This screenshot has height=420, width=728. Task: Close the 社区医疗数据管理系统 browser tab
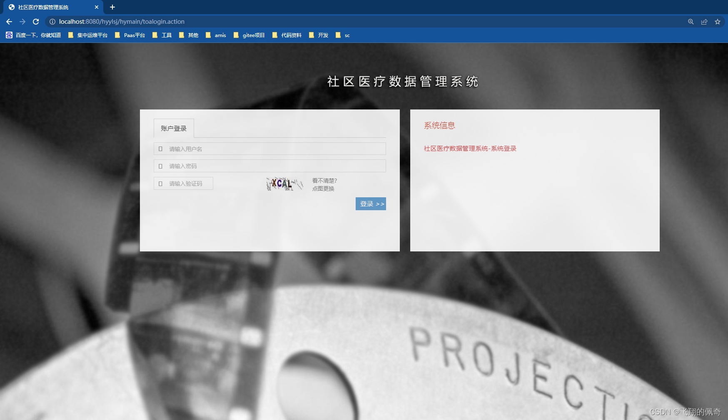(x=97, y=7)
